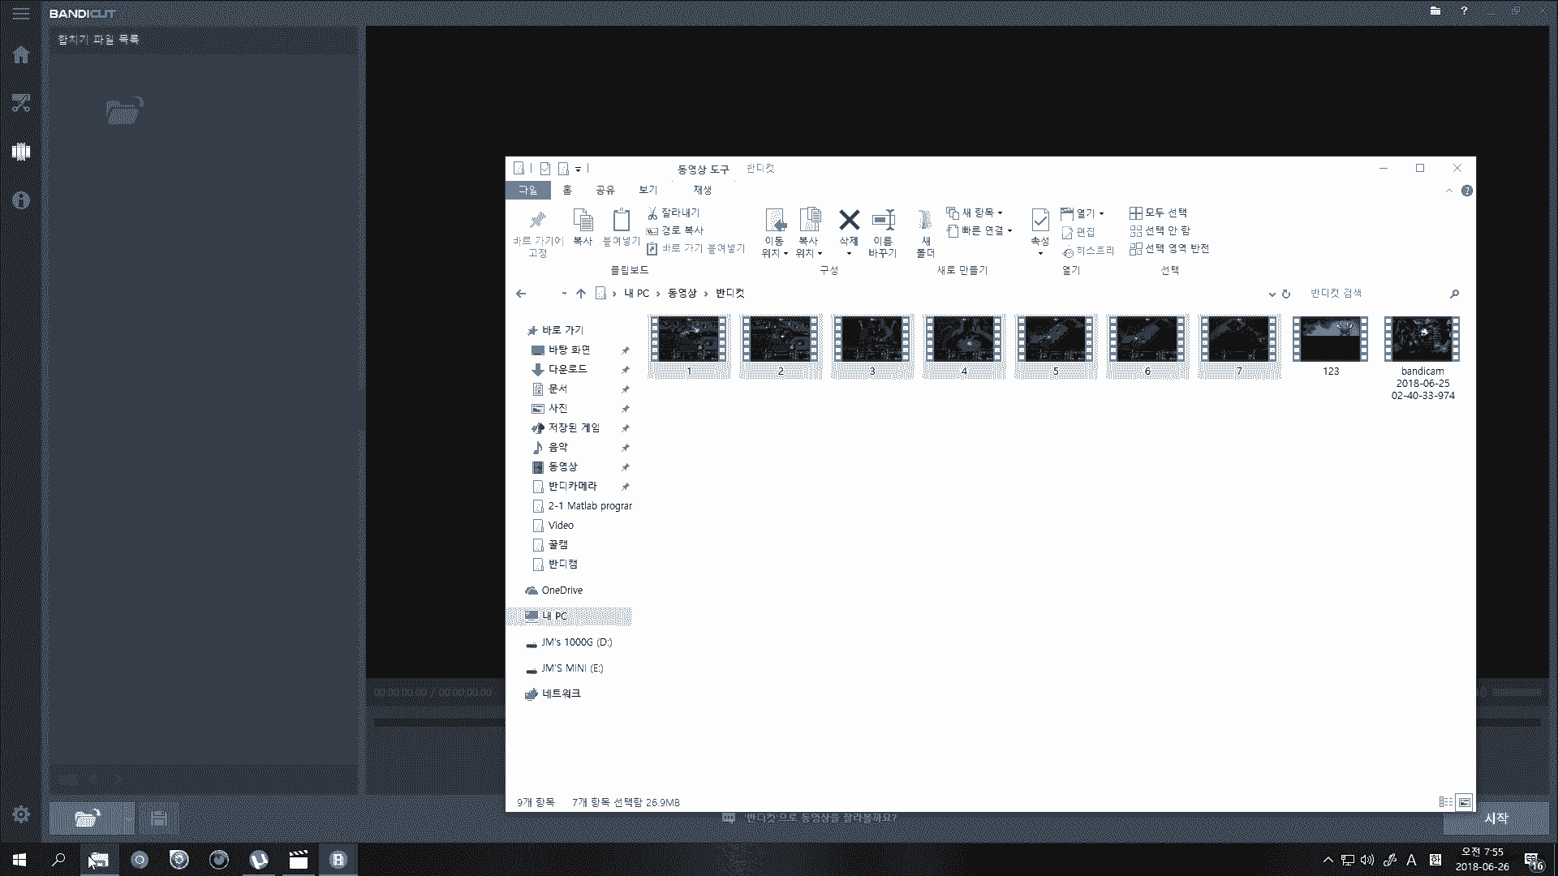The width and height of the screenshot is (1558, 876).
Task: Select 반디카메라 in navigation pane
Action: pyautogui.click(x=572, y=486)
